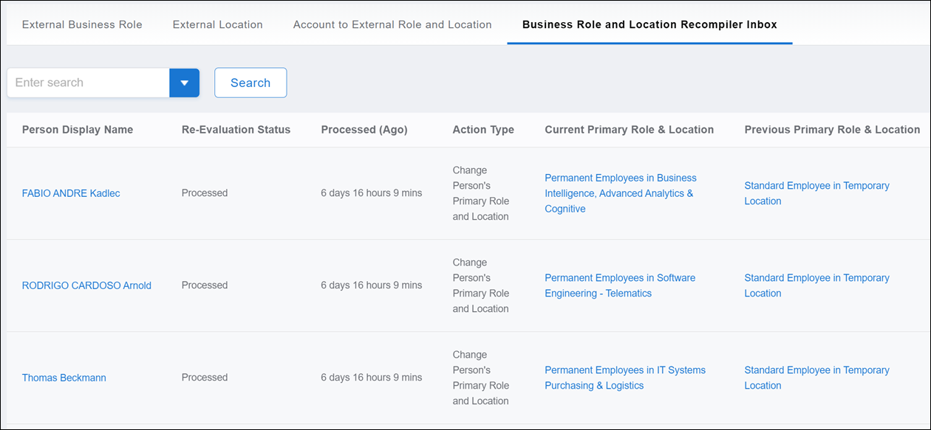This screenshot has height=430, width=931.
Task: Open Thomas Beckmann person link
Action: pos(64,378)
